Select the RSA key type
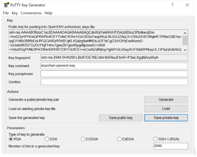 point(11,139)
